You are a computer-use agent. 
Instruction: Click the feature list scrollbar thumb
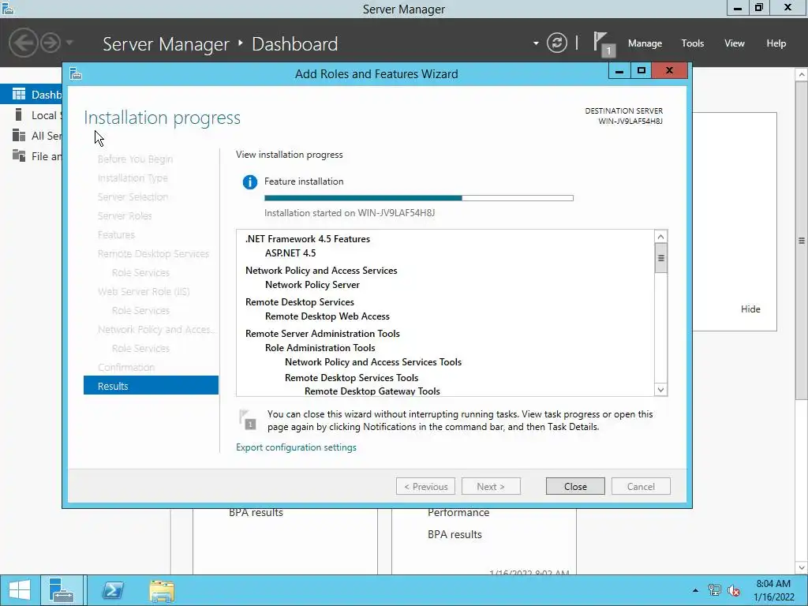point(660,258)
